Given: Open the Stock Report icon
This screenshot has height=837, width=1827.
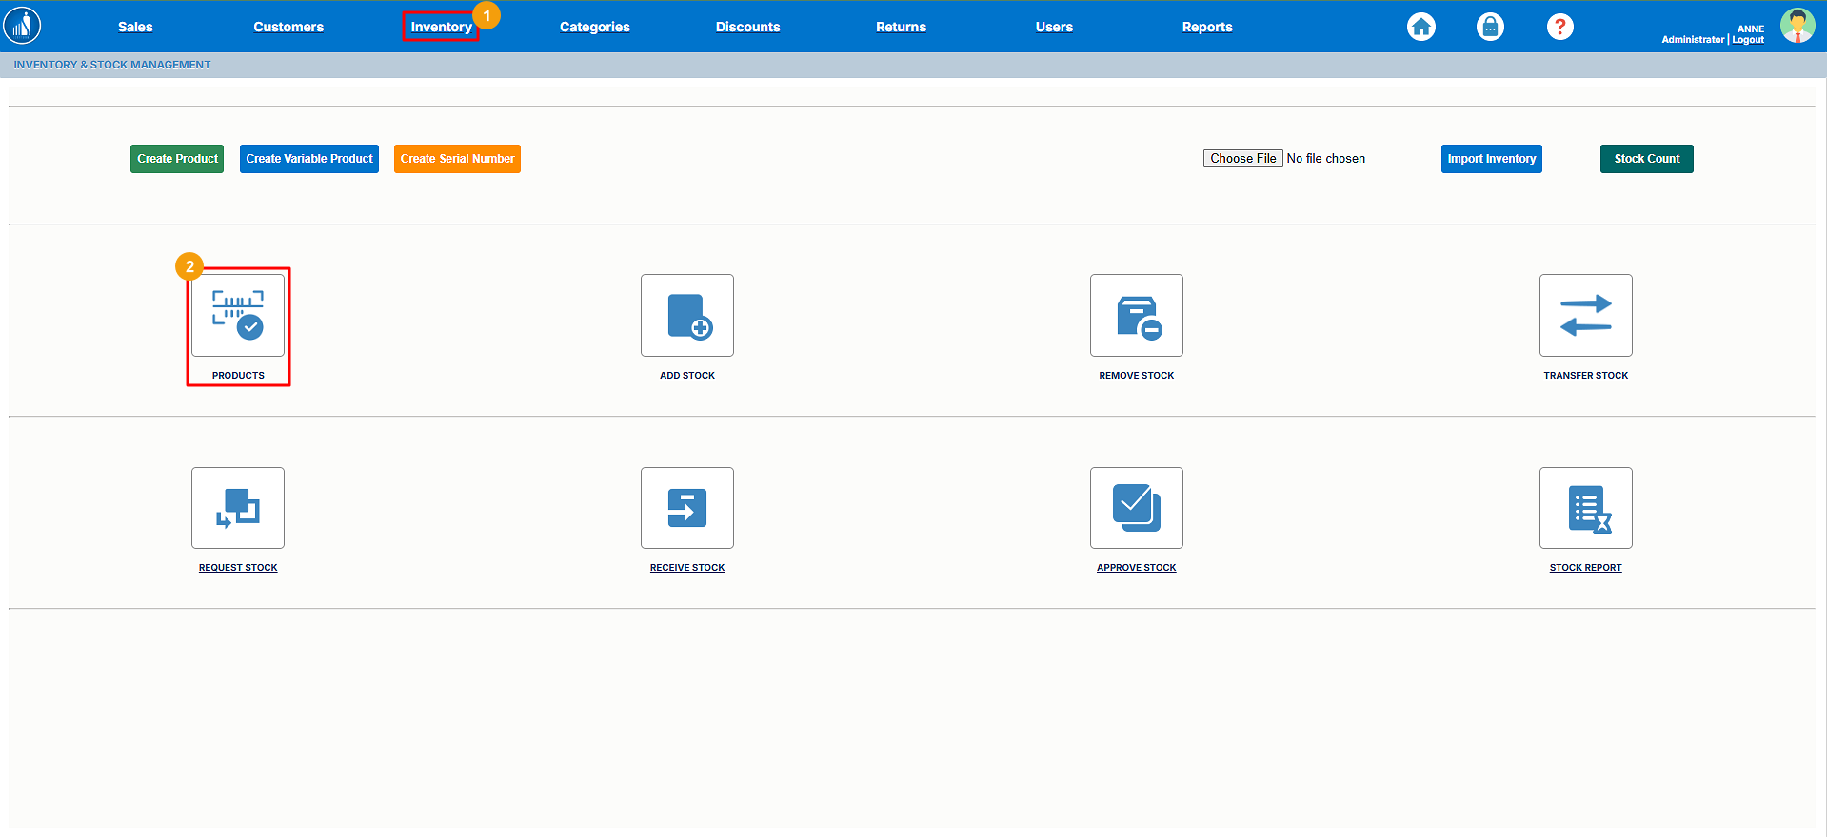Looking at the screenshot, I should (1585, 508).
